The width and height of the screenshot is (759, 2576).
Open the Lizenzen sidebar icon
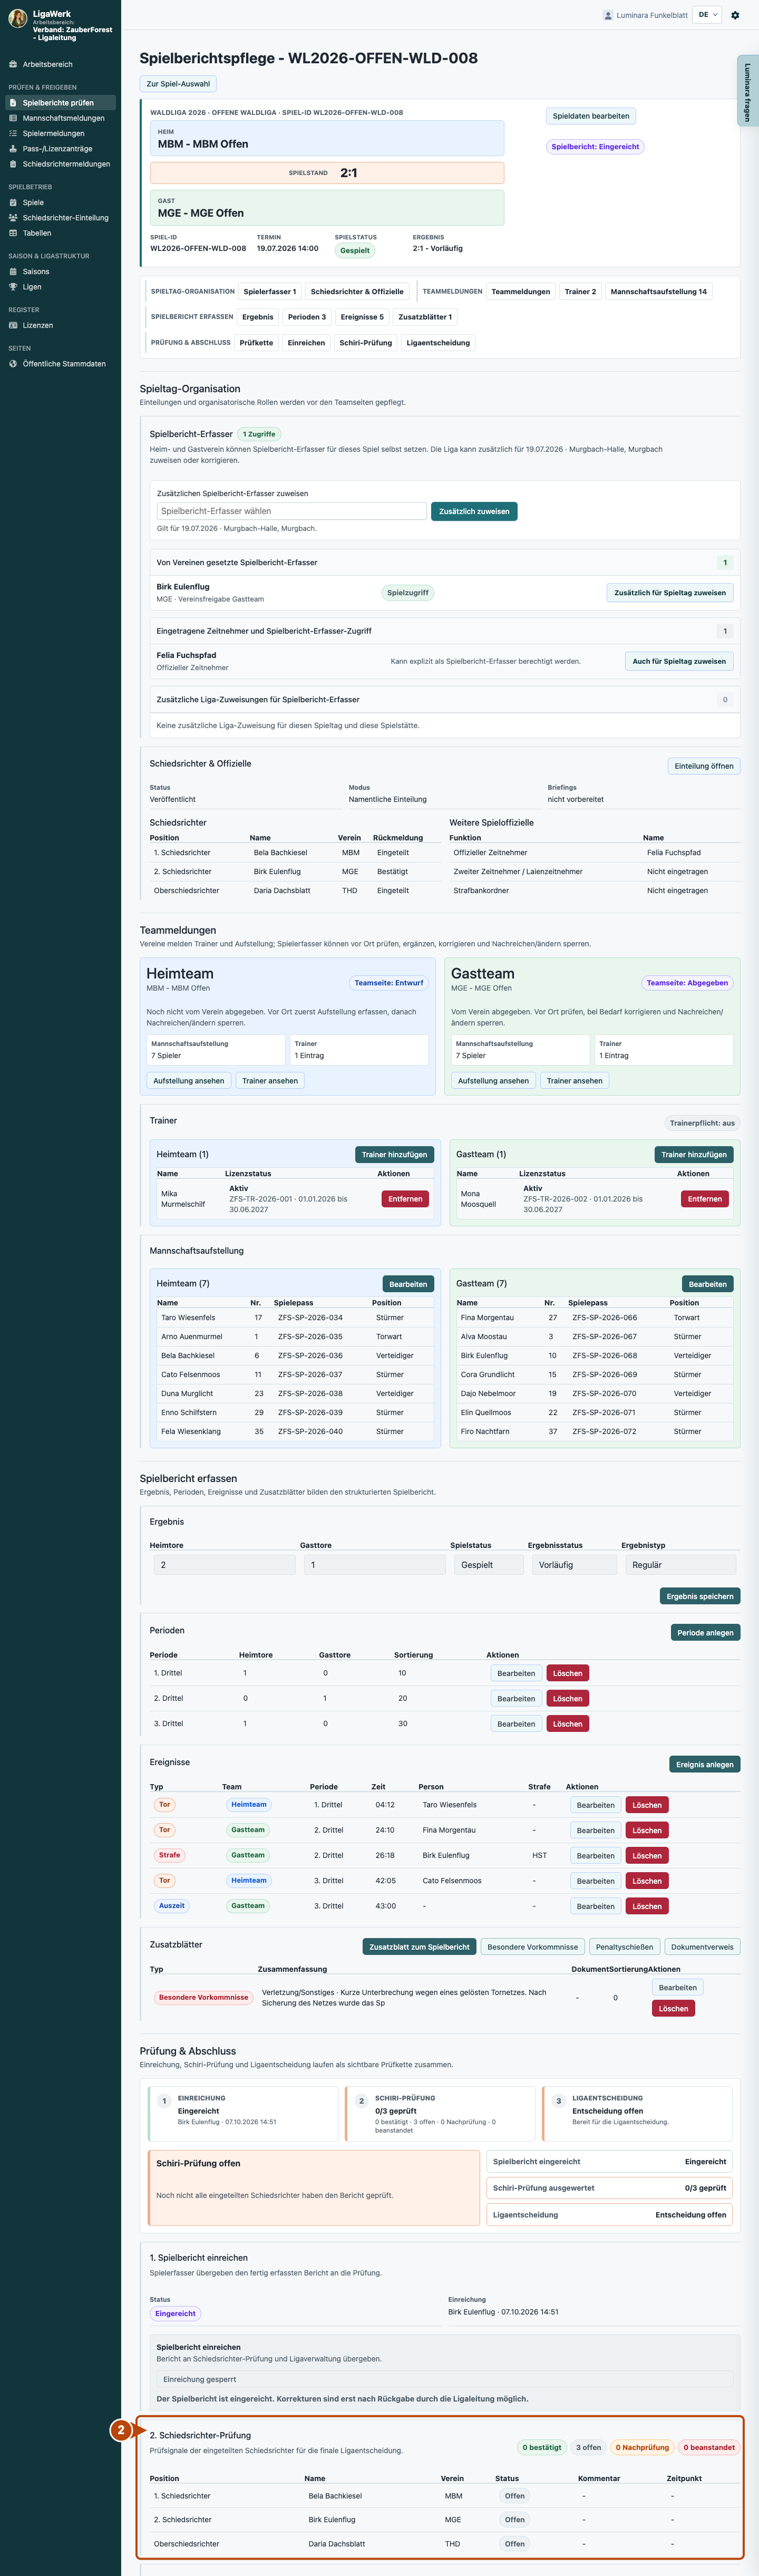pyautogui.click(x=13, y=325)
